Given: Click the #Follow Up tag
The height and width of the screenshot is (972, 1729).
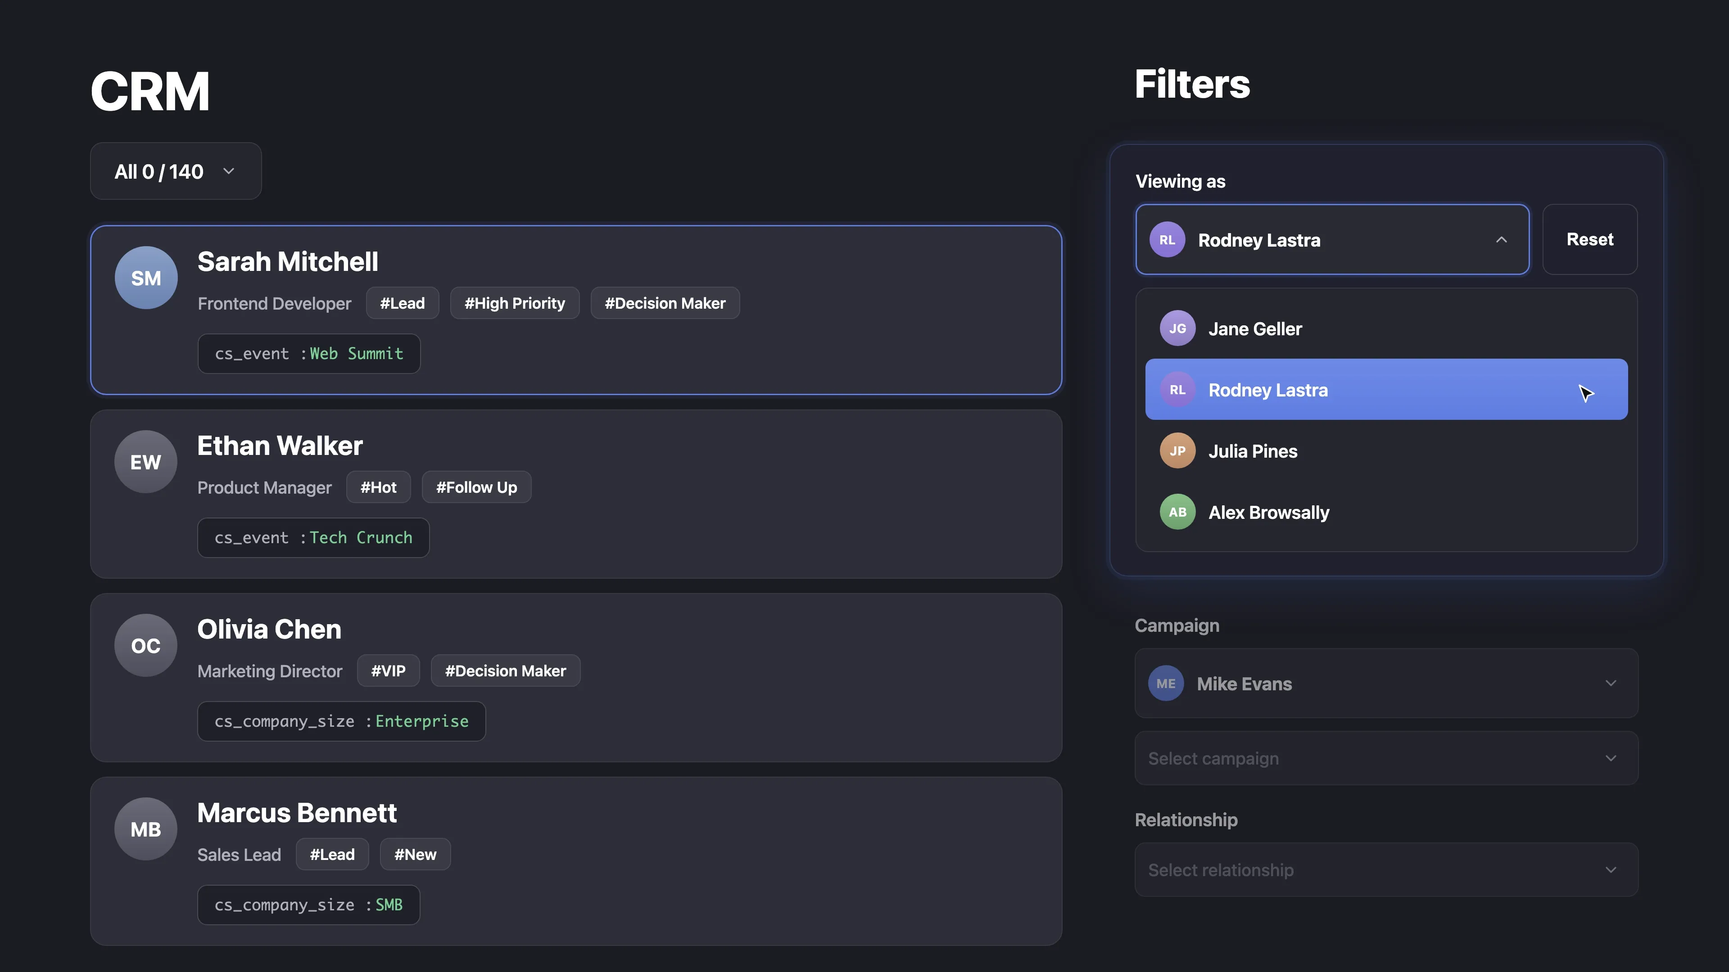Looking at the screenshot, I should coord(476,487).
